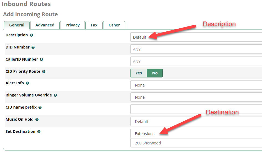Focus the DID Number input field
This screenshot has height=156, width=262.
point(196,49)
